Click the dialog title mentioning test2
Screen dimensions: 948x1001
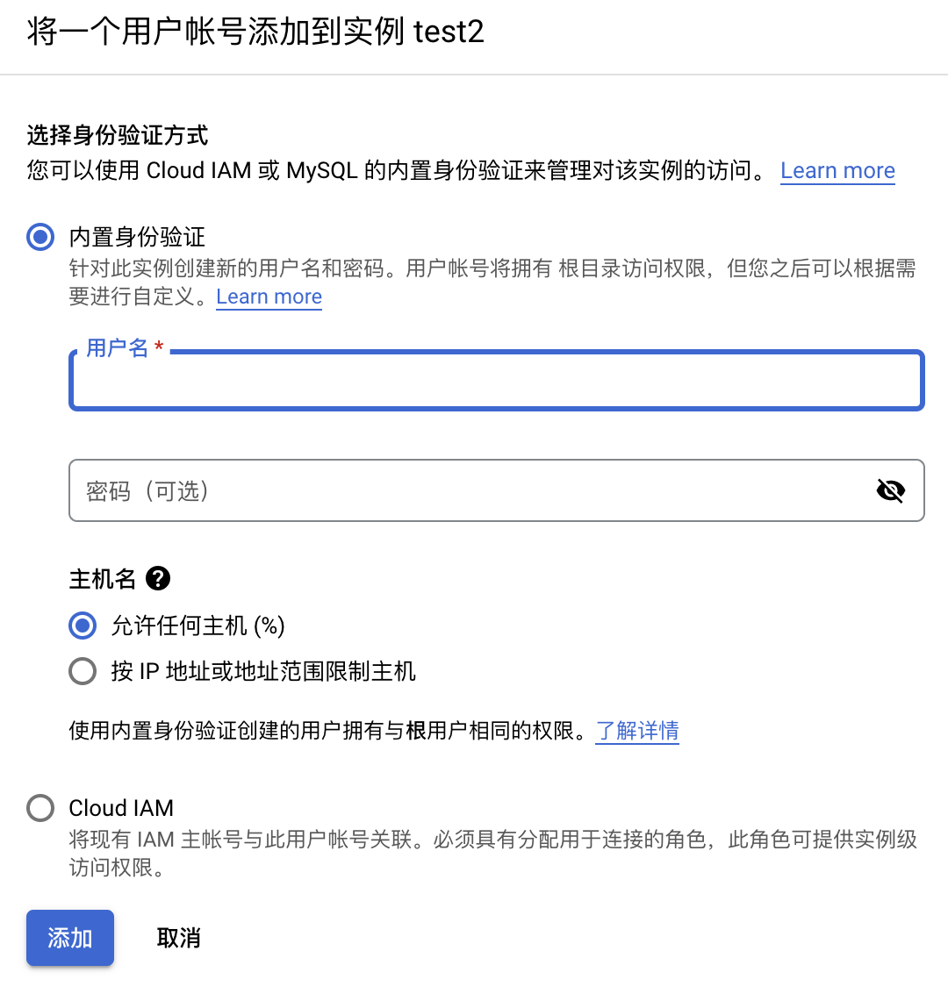tap(255, 32)
